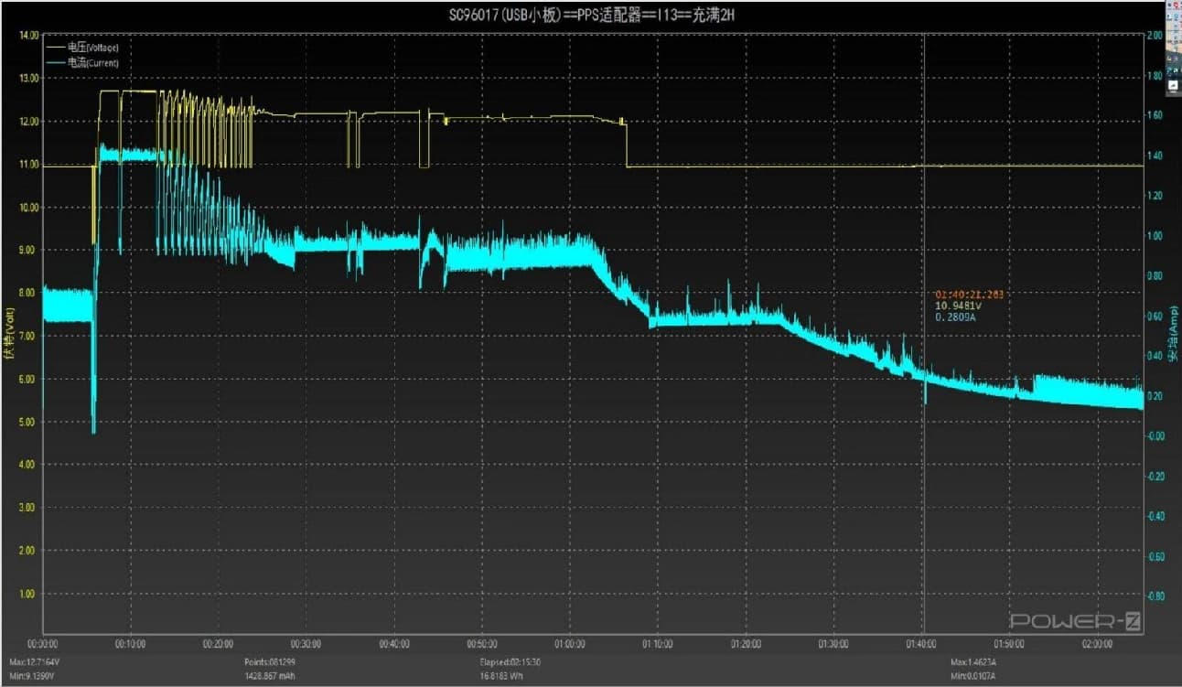Click the 1.40 current axis label
1182x687 pixels.
click(x=1155, y=156)
